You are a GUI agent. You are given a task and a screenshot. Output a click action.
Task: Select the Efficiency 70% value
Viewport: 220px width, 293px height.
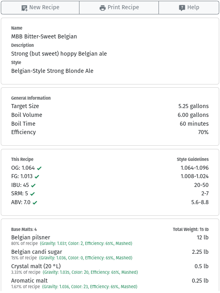(203, 132)
